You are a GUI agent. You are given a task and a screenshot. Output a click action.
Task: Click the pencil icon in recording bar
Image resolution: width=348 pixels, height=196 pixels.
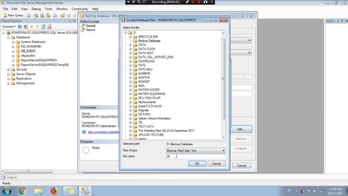(187, 2)
